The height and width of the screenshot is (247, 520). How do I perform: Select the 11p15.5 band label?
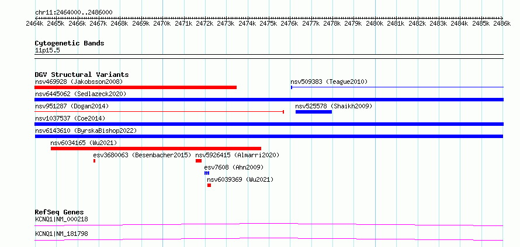[x=47, y=51]
